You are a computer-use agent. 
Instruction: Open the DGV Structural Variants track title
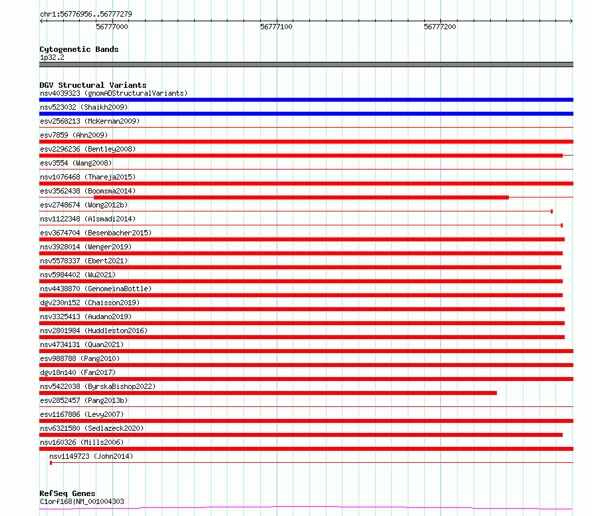pyautogui.click(x=93, y=85)
